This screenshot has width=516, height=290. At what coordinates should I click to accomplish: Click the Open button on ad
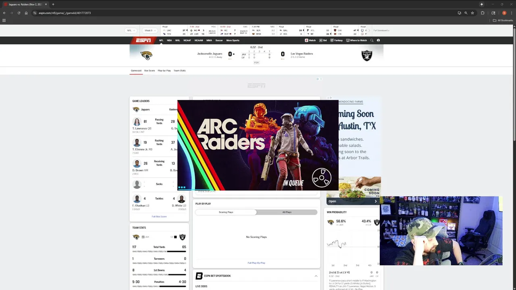353,201
